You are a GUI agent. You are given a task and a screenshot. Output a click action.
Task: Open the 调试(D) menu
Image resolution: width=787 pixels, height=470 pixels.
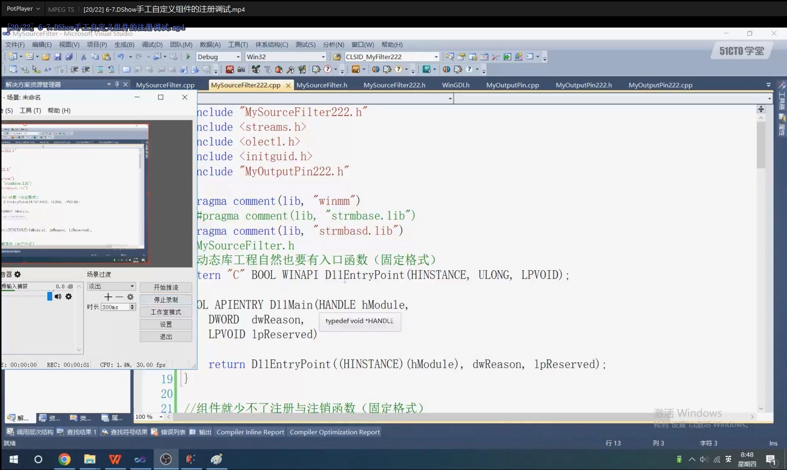152,44
